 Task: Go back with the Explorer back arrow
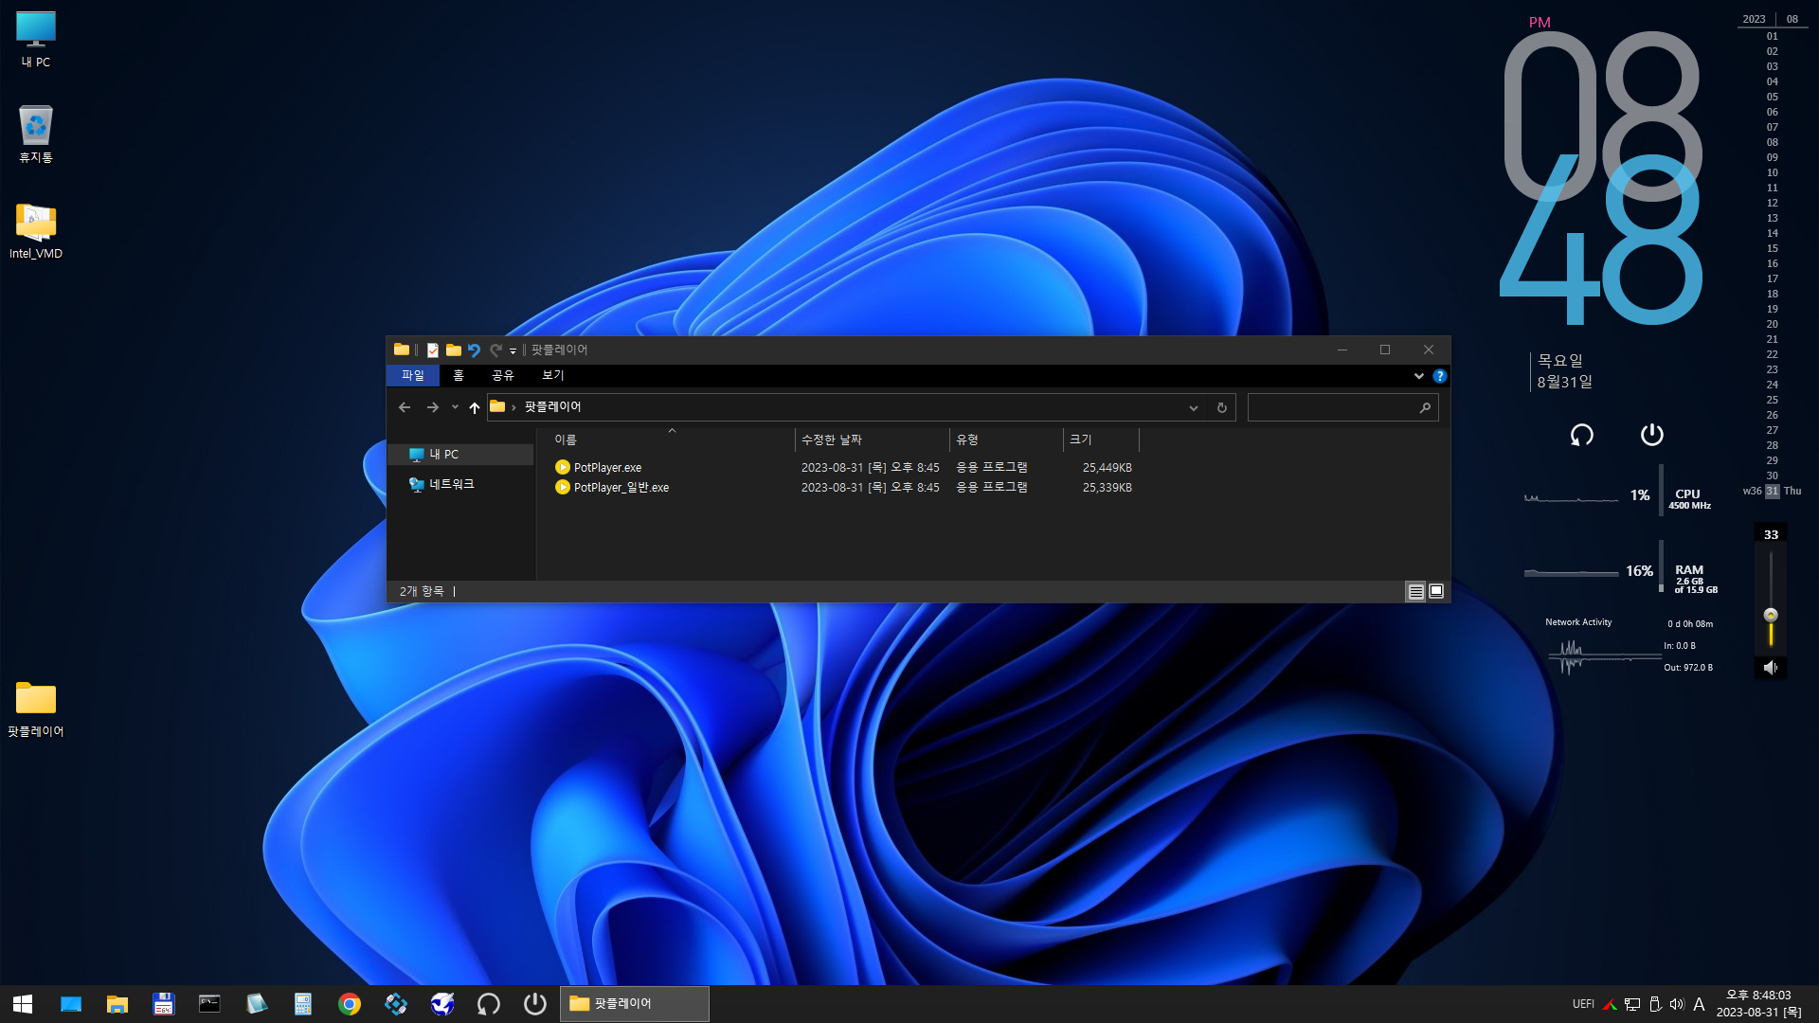[405, 407]
